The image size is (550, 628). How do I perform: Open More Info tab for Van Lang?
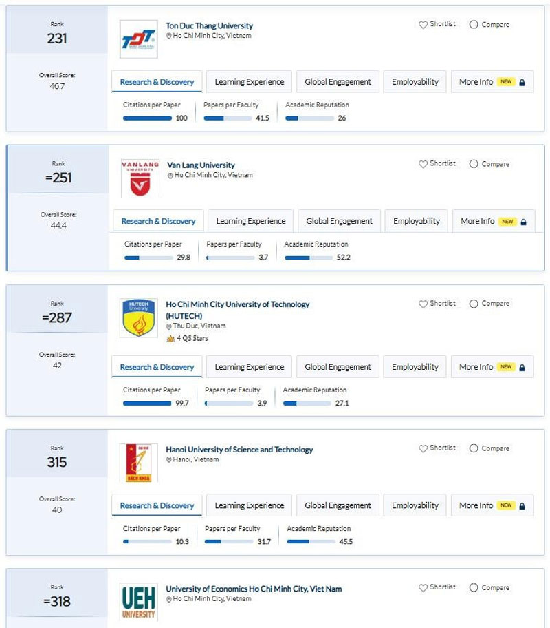click(493, 222)
